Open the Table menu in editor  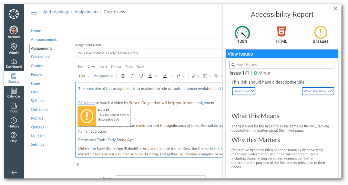point(140,67)
